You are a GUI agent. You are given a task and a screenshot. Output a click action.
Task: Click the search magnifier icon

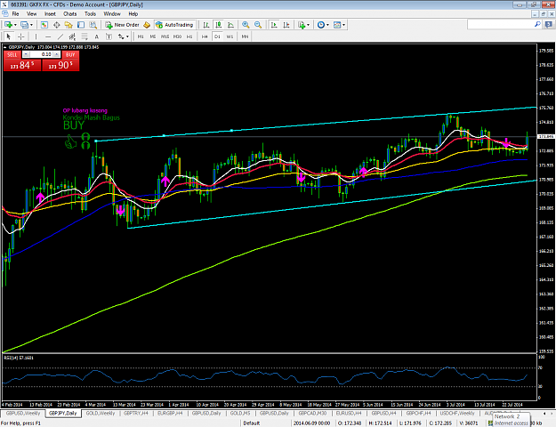click(537, 25)
